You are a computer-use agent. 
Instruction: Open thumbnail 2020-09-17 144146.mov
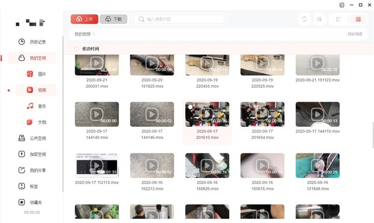[x=152, y=114]
